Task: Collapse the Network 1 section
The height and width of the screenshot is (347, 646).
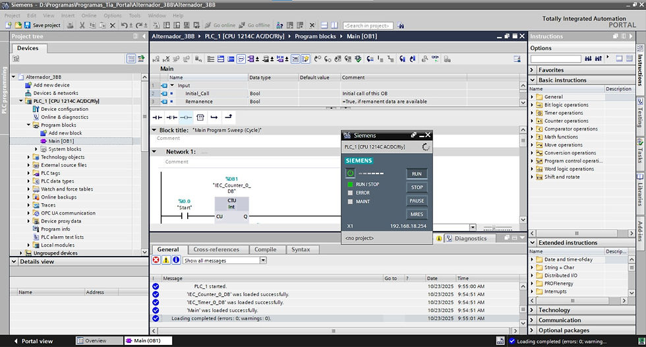Action: pos(154,152)
